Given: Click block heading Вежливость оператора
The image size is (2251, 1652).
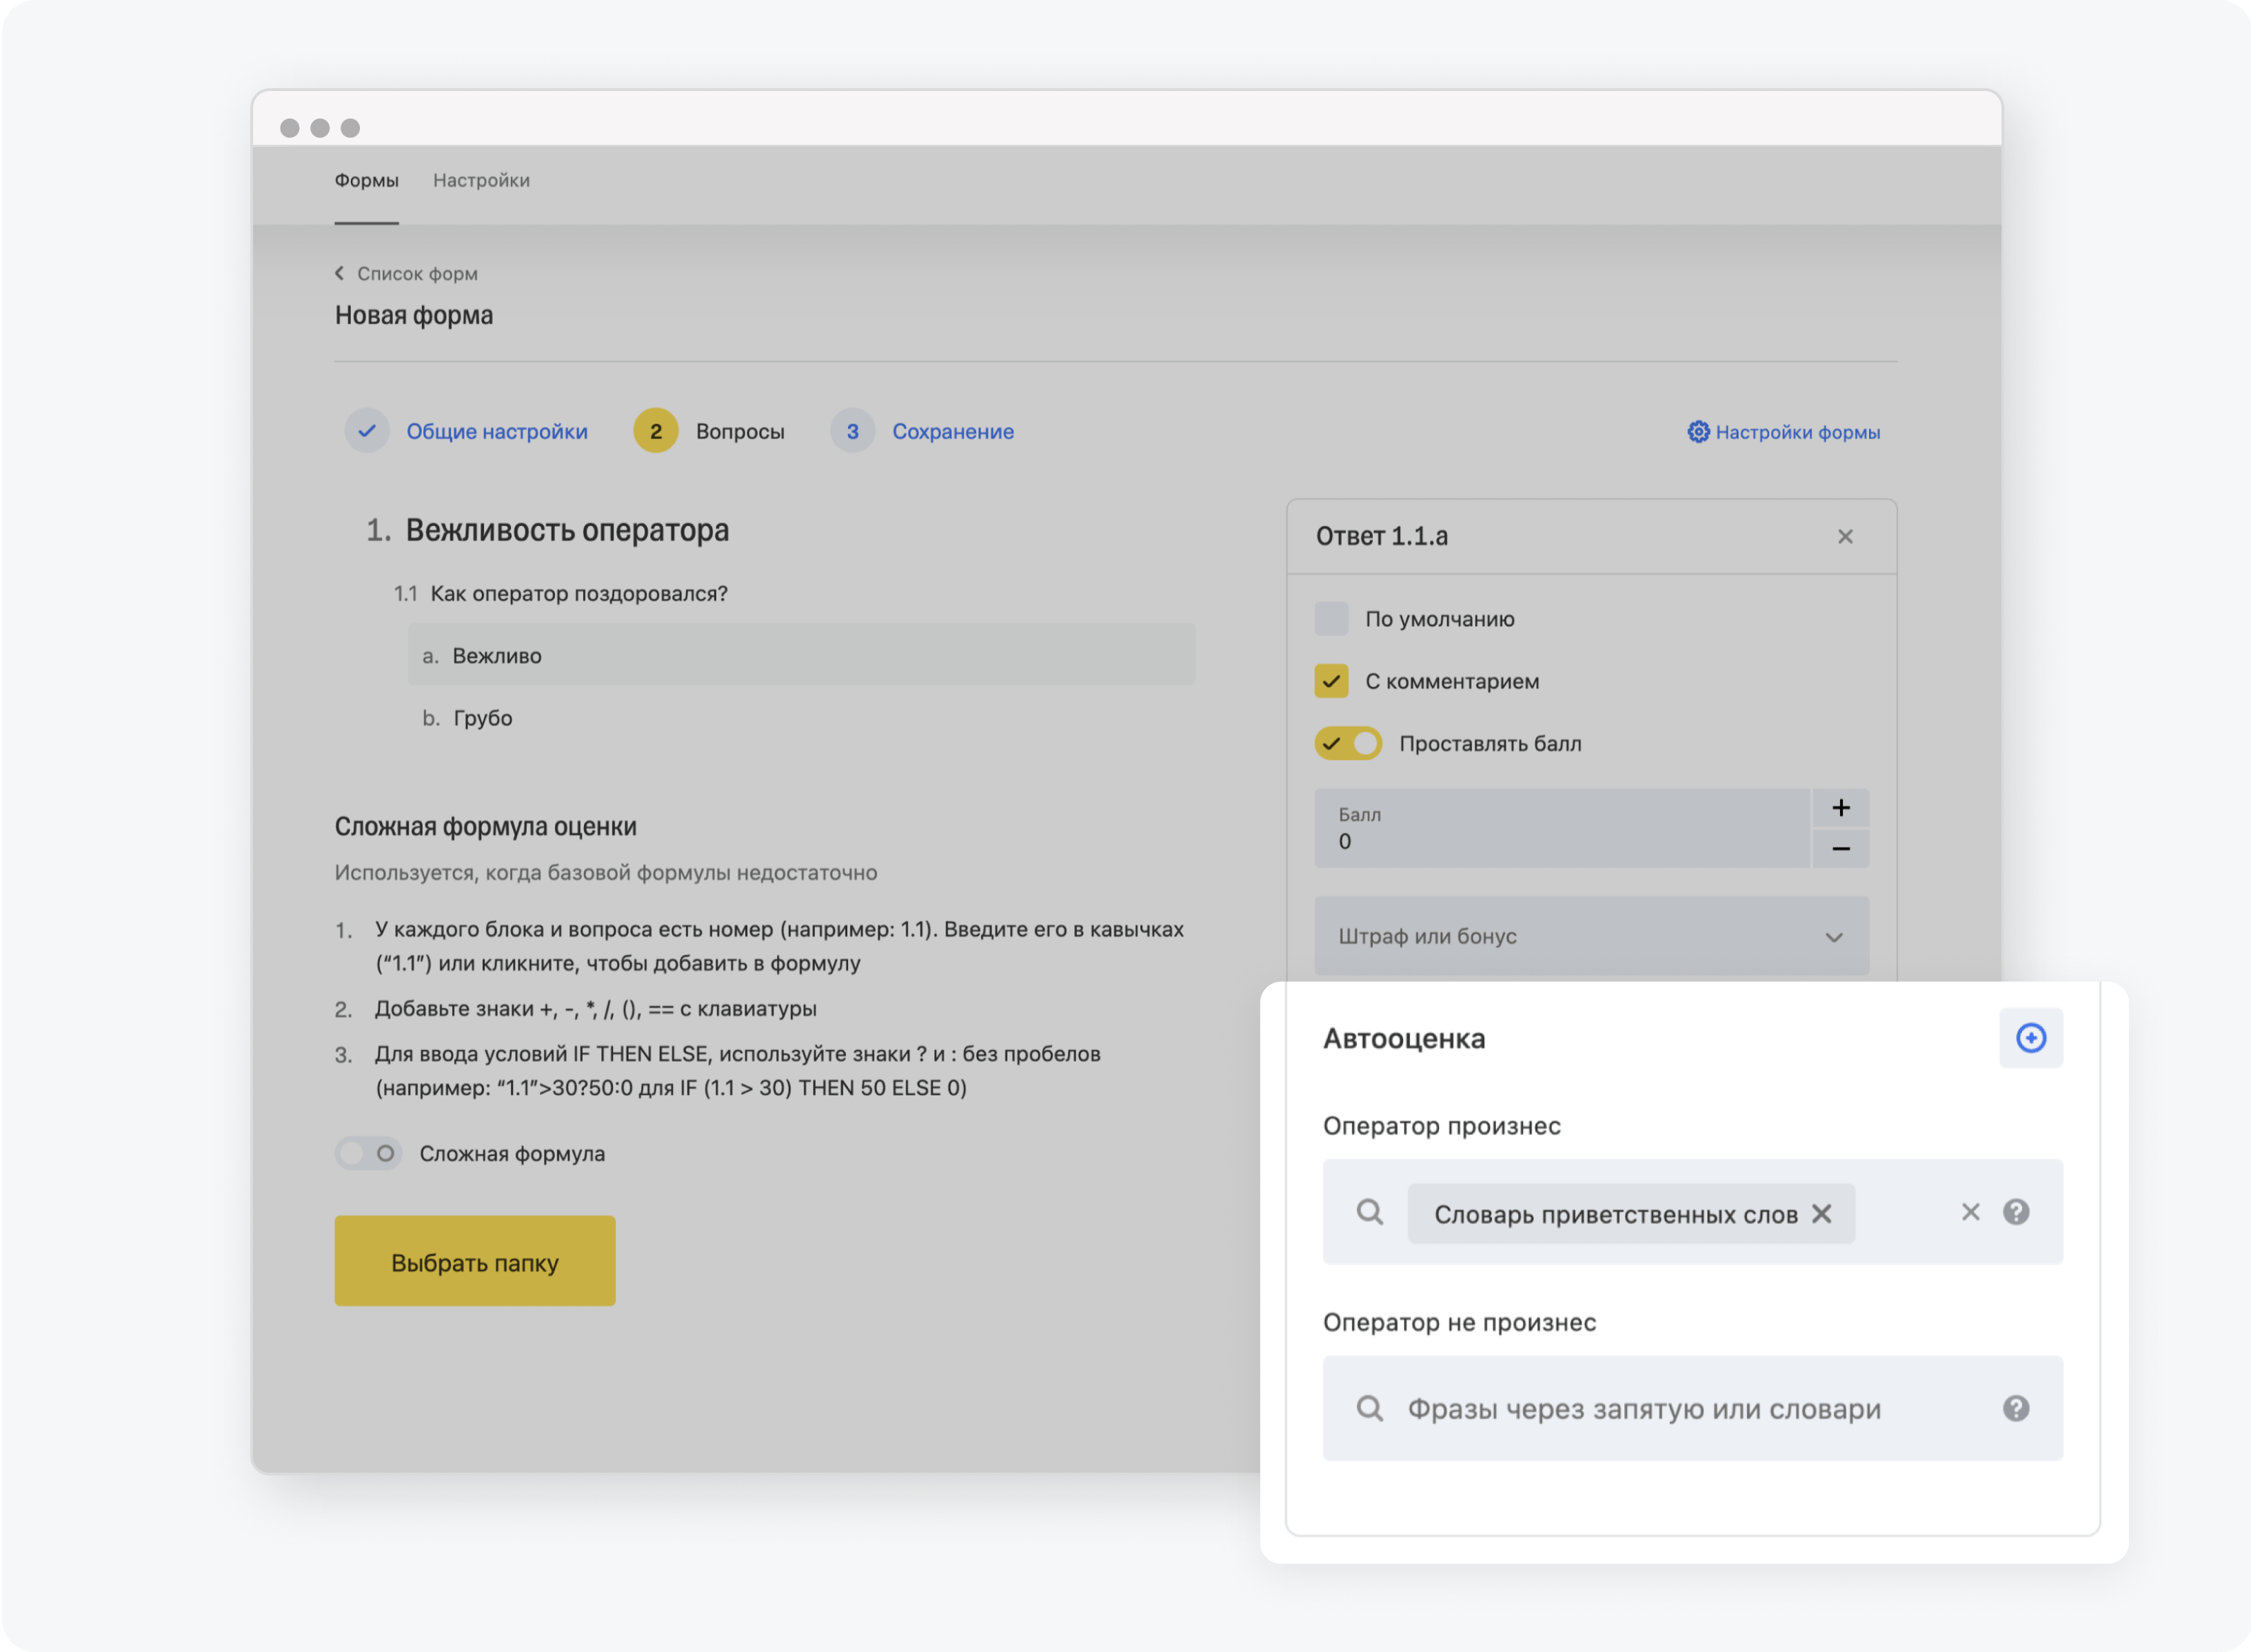Looking at the screenshot, I should click(x=567, y=530).
